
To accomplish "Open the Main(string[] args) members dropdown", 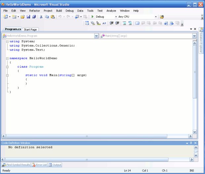I will (x=194, y=36).
